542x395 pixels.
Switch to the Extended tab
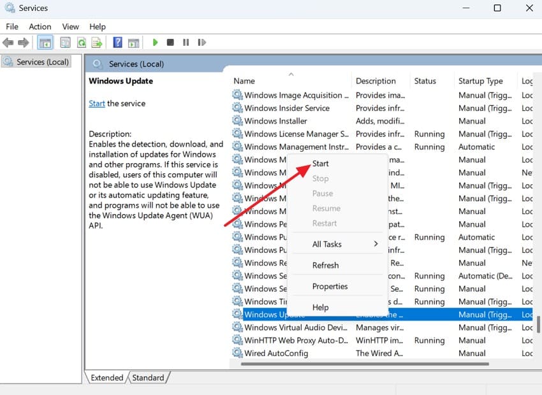107,377
